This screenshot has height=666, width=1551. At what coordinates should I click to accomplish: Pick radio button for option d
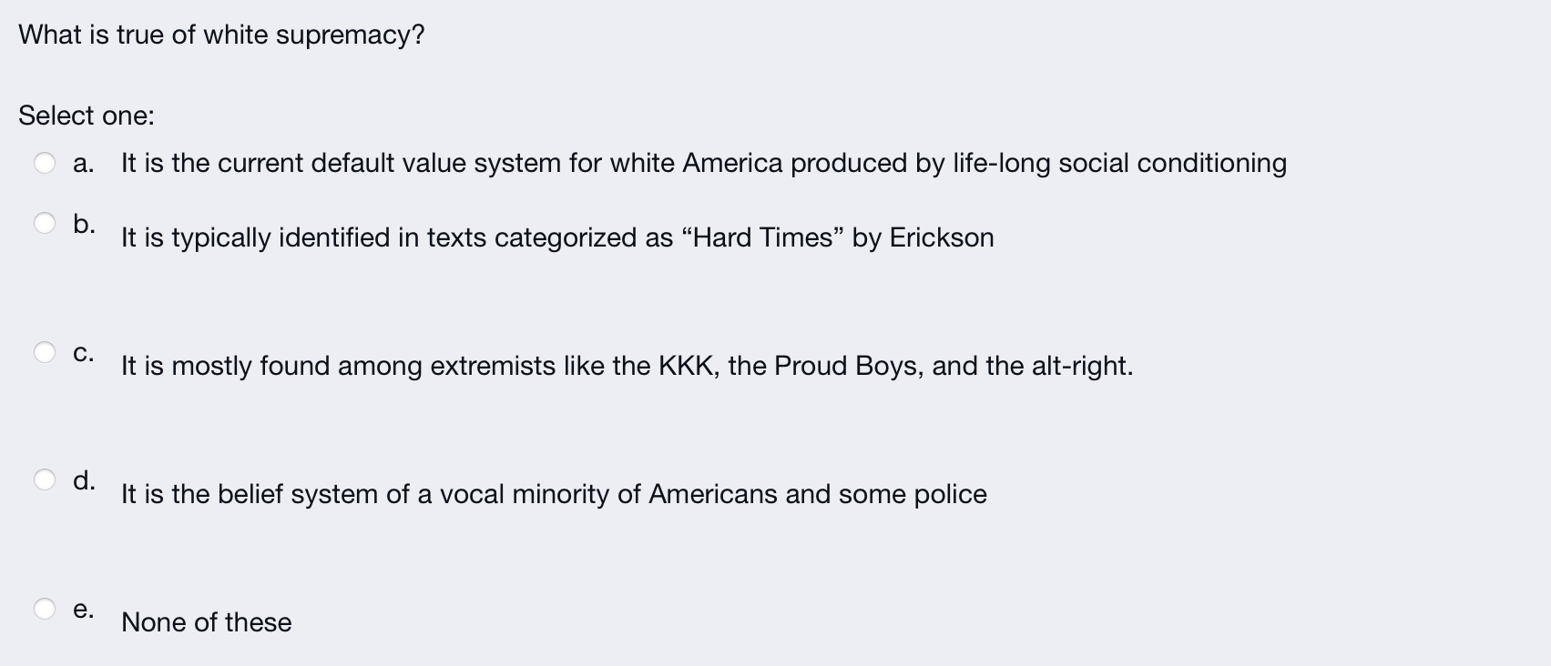click(x=45, y=479)
